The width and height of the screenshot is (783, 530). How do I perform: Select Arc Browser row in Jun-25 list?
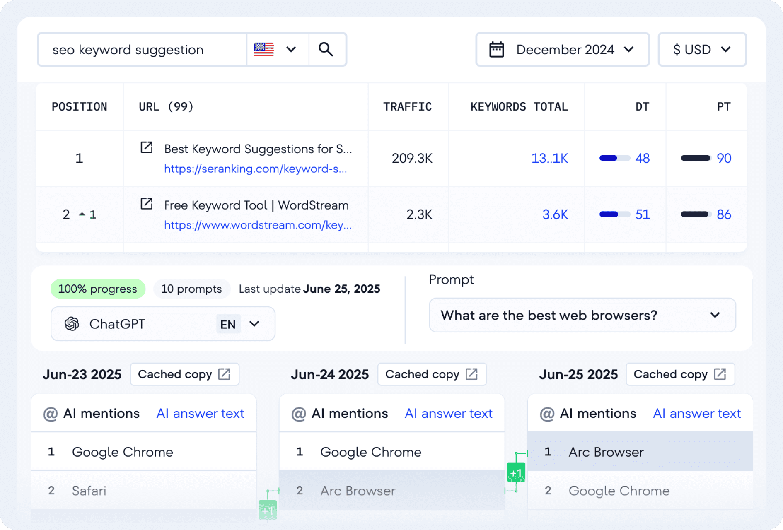point(640,452)
